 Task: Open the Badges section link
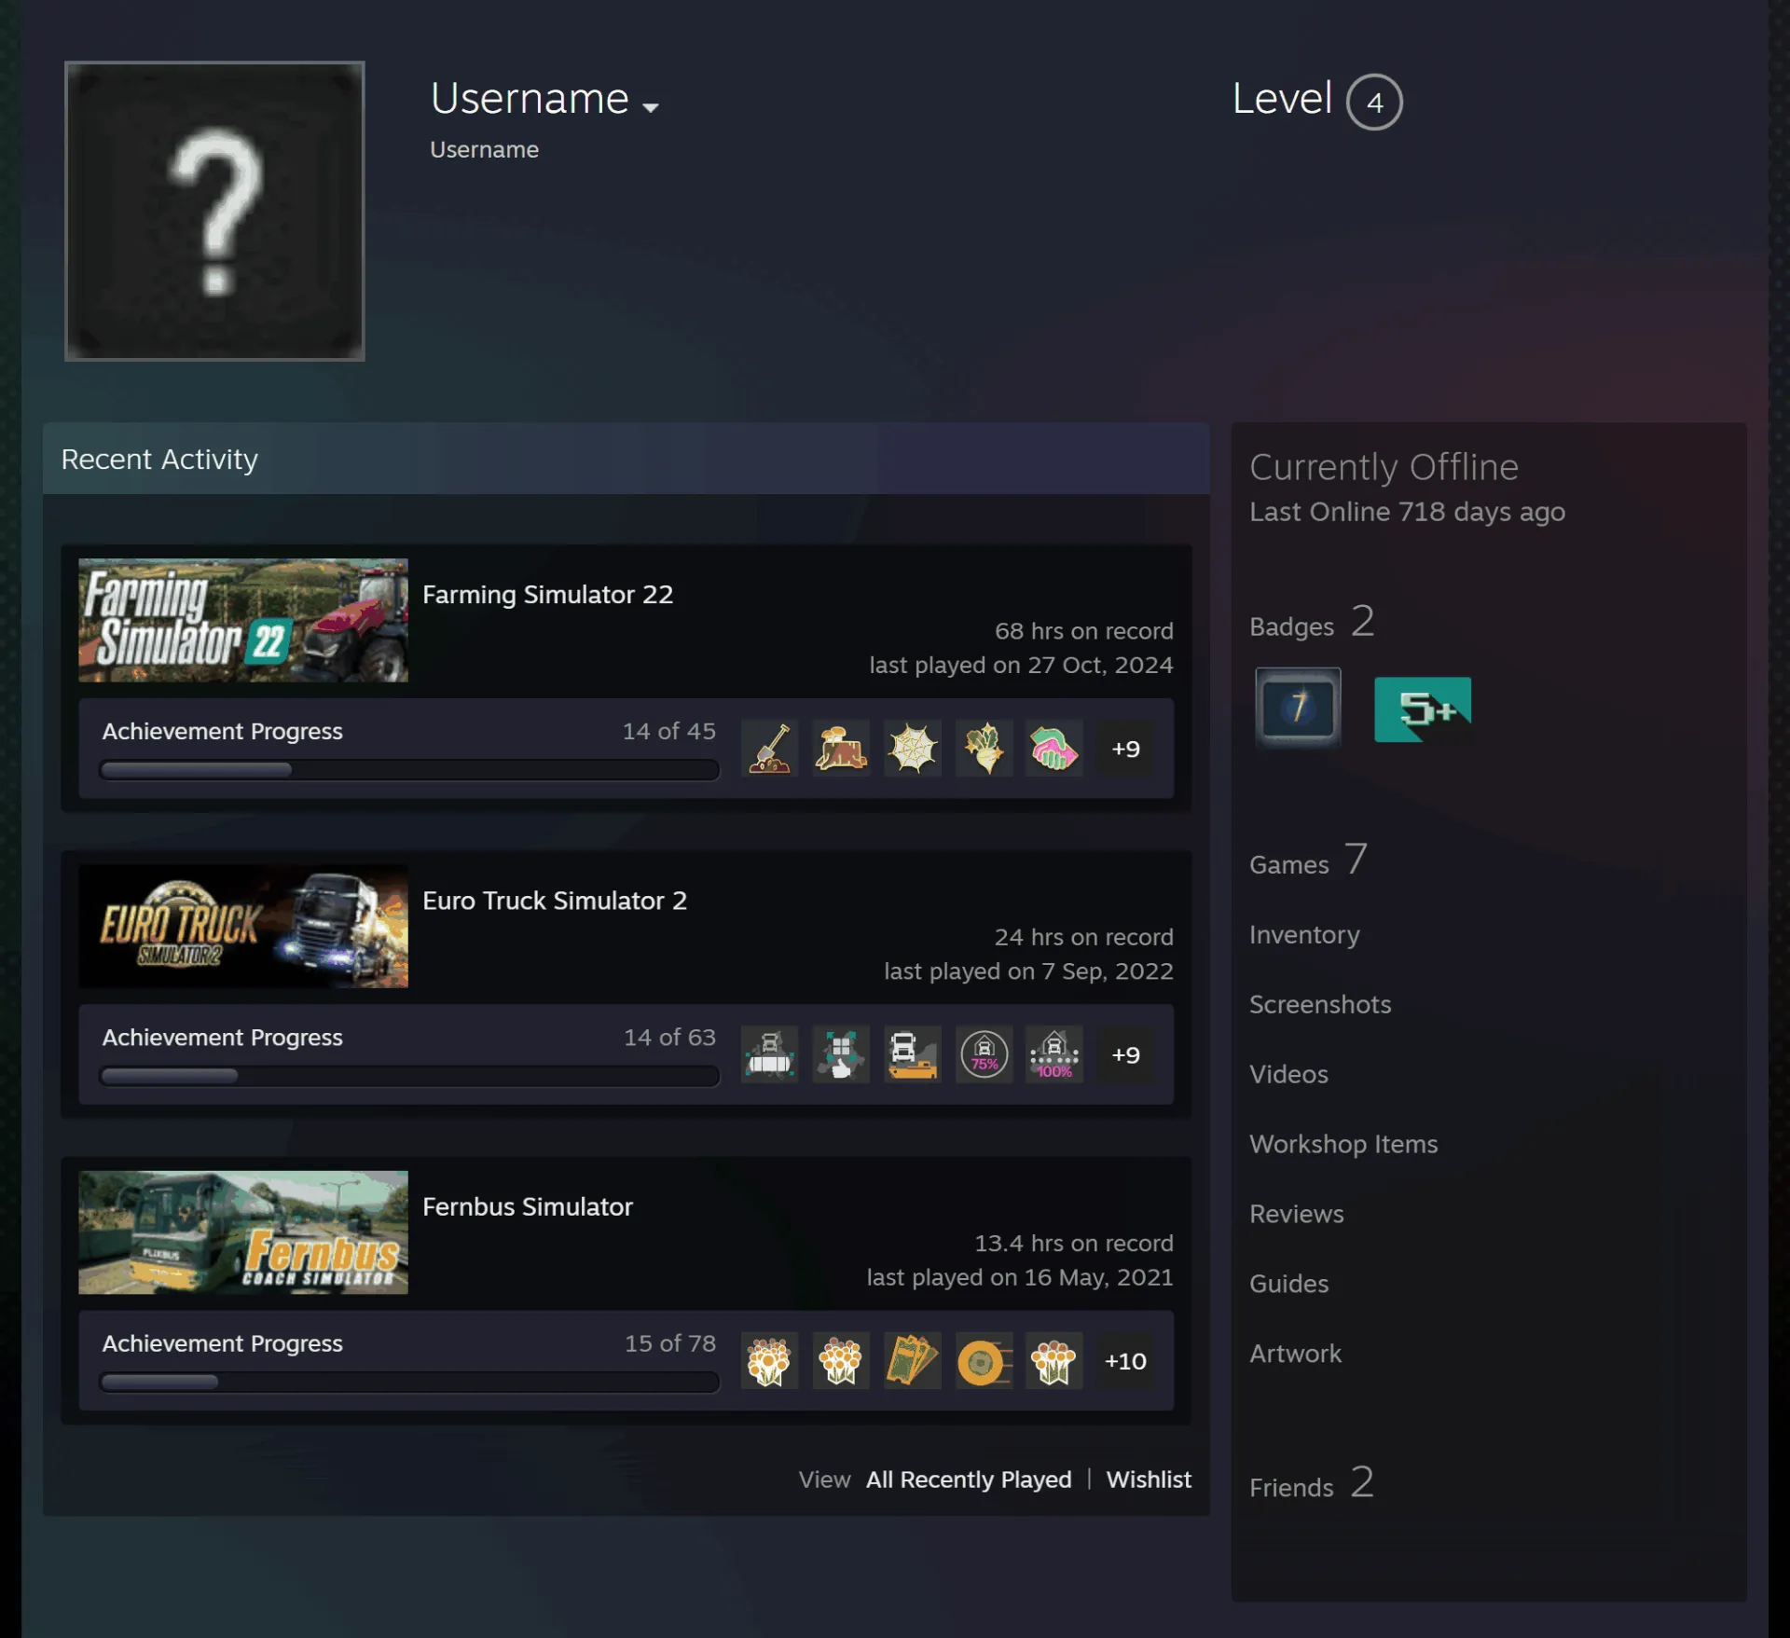pyautogui.click(x=1312, y=623)
